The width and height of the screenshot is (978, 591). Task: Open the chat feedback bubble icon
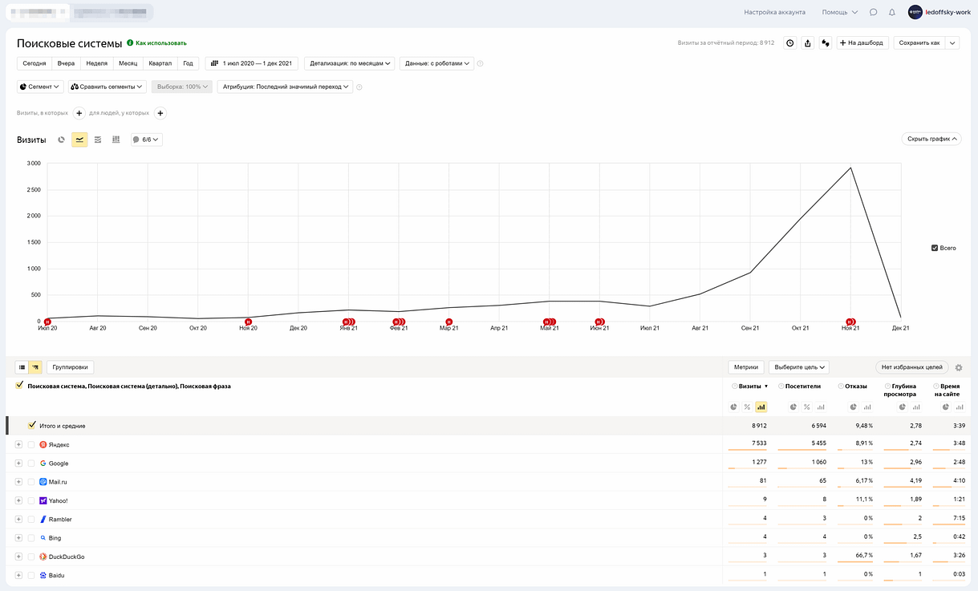873,12
